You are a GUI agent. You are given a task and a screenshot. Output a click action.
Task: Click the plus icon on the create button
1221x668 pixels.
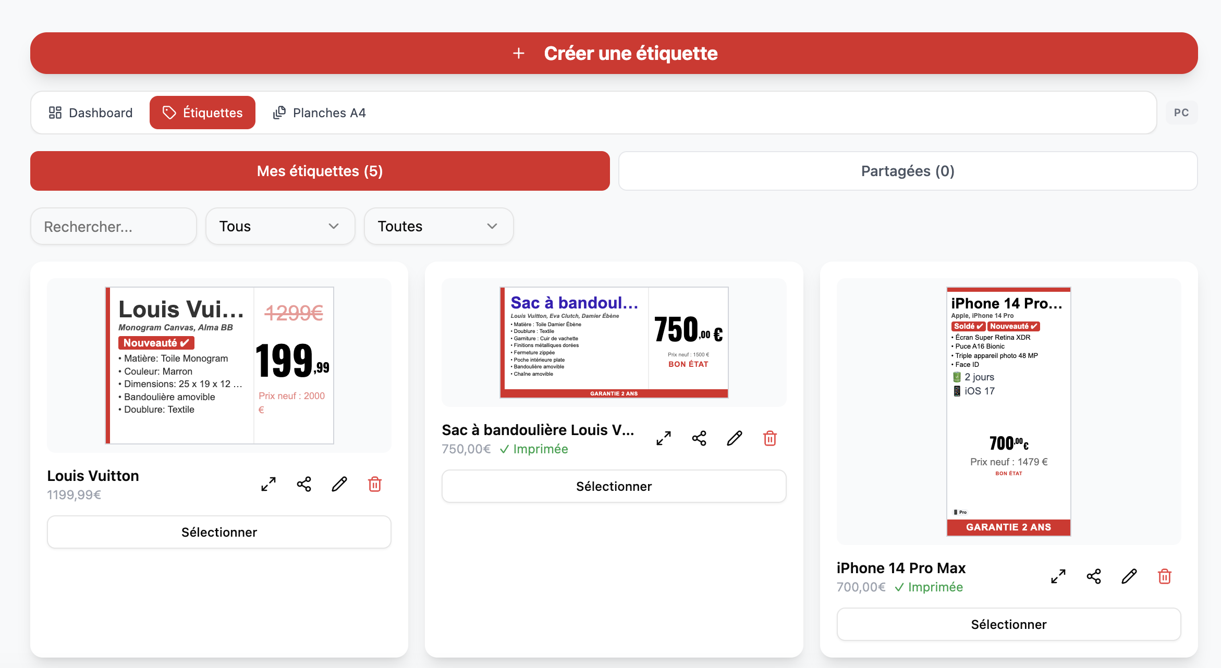click(x=519, y=53)
